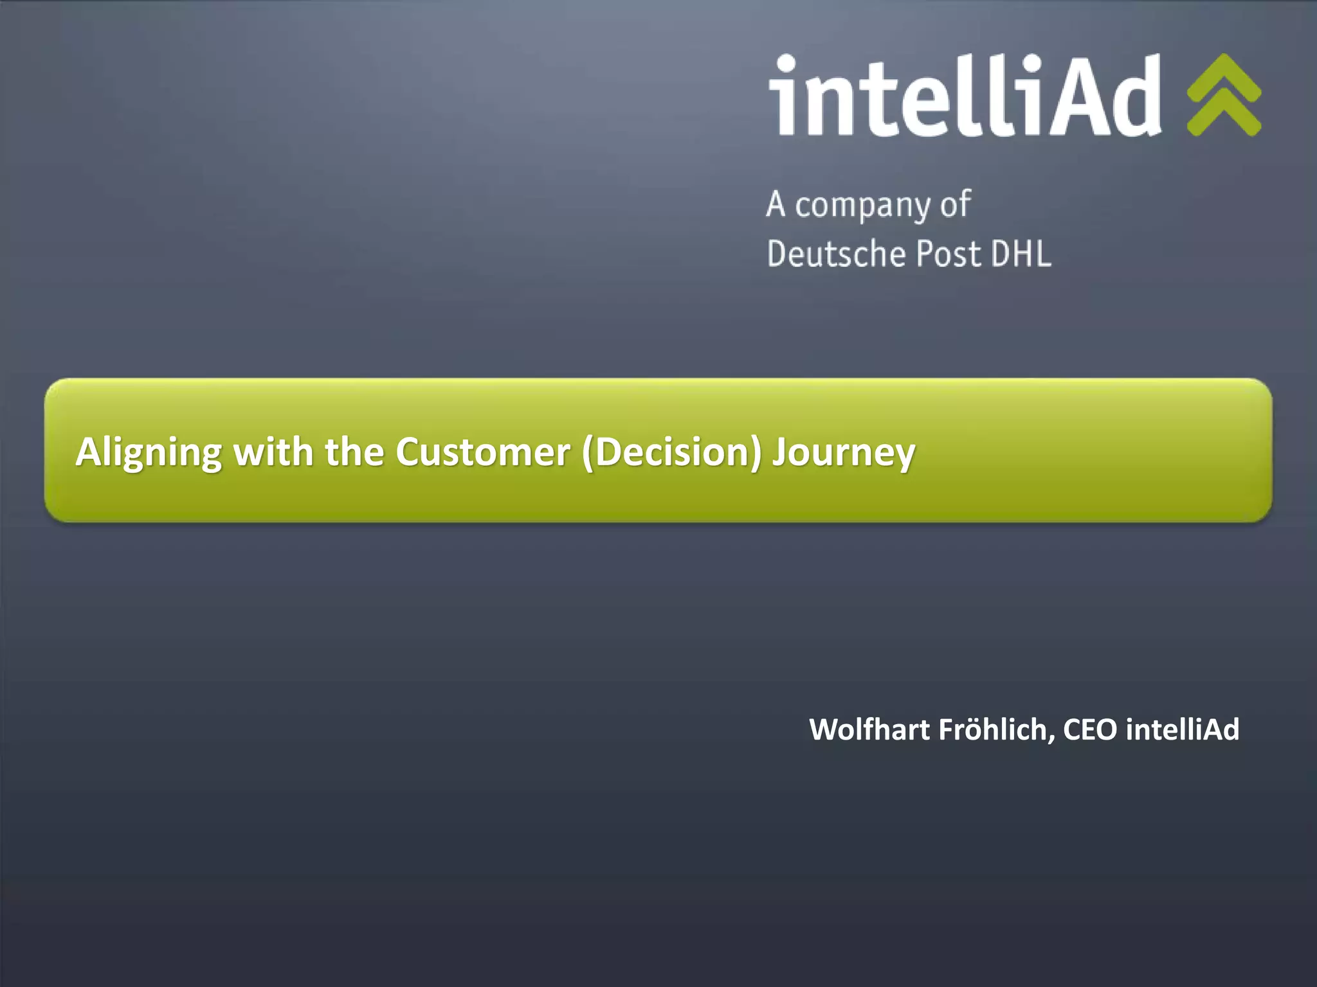
Task: Click '(Decision)' in the slide title
Action: click(671, 453)
